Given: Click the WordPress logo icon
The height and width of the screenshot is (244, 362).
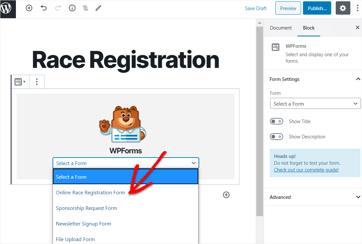Looking at the screenshot, I should (8, 9).
